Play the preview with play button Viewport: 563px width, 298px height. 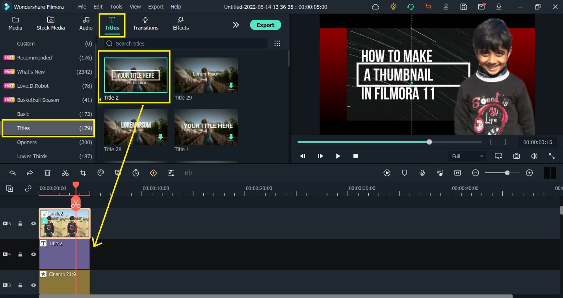[x=338, y=156]
